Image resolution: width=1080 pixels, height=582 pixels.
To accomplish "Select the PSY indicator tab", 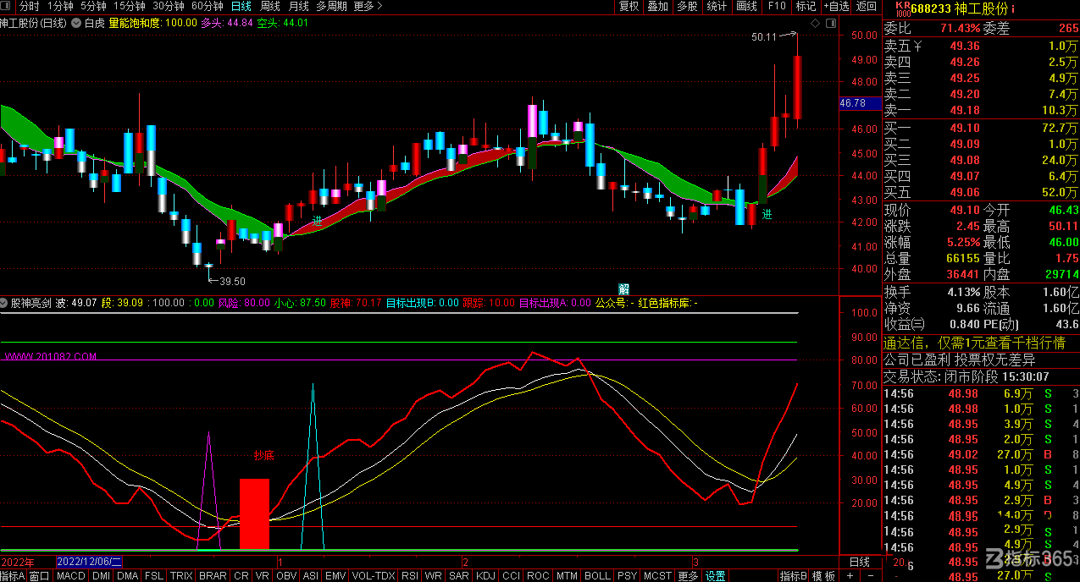I will pos(627,576).
